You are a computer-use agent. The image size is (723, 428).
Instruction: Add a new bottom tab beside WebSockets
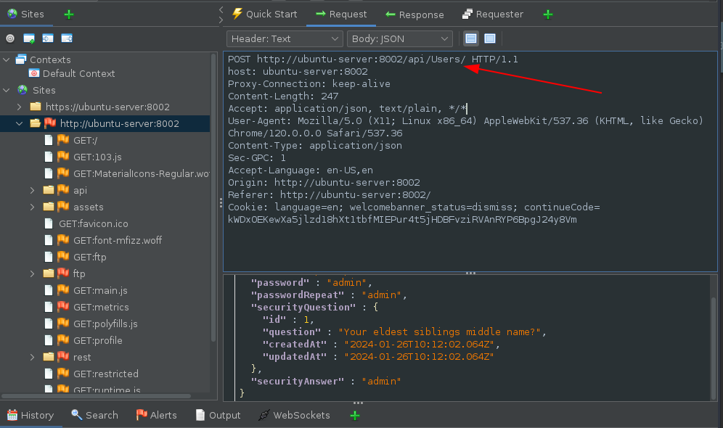pyautogui.click(x=354, y=416)
